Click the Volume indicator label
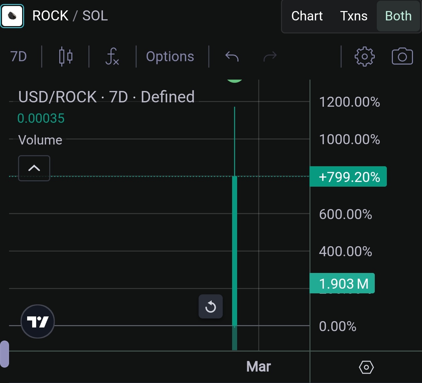Image resolution: width=422 pixels, height=383 pixels. coord(40,140)
